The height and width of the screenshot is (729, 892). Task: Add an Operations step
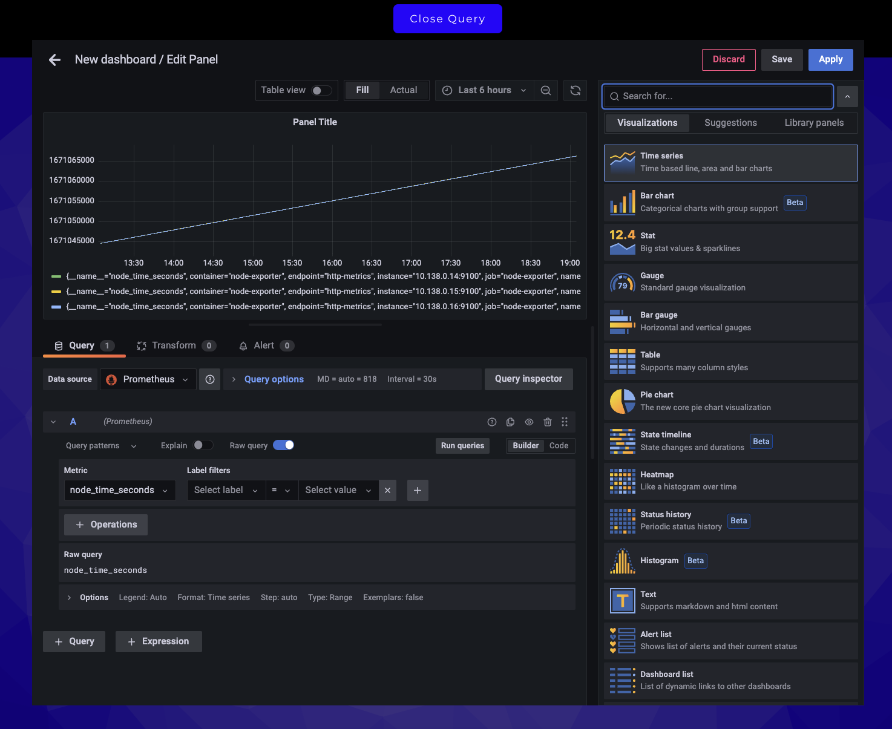[106, 525]
